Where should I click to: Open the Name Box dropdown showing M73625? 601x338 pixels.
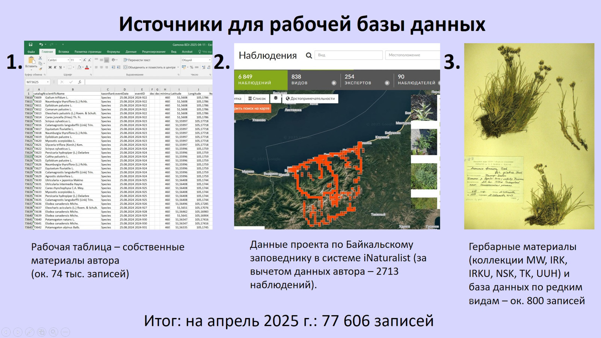[48, 82]
